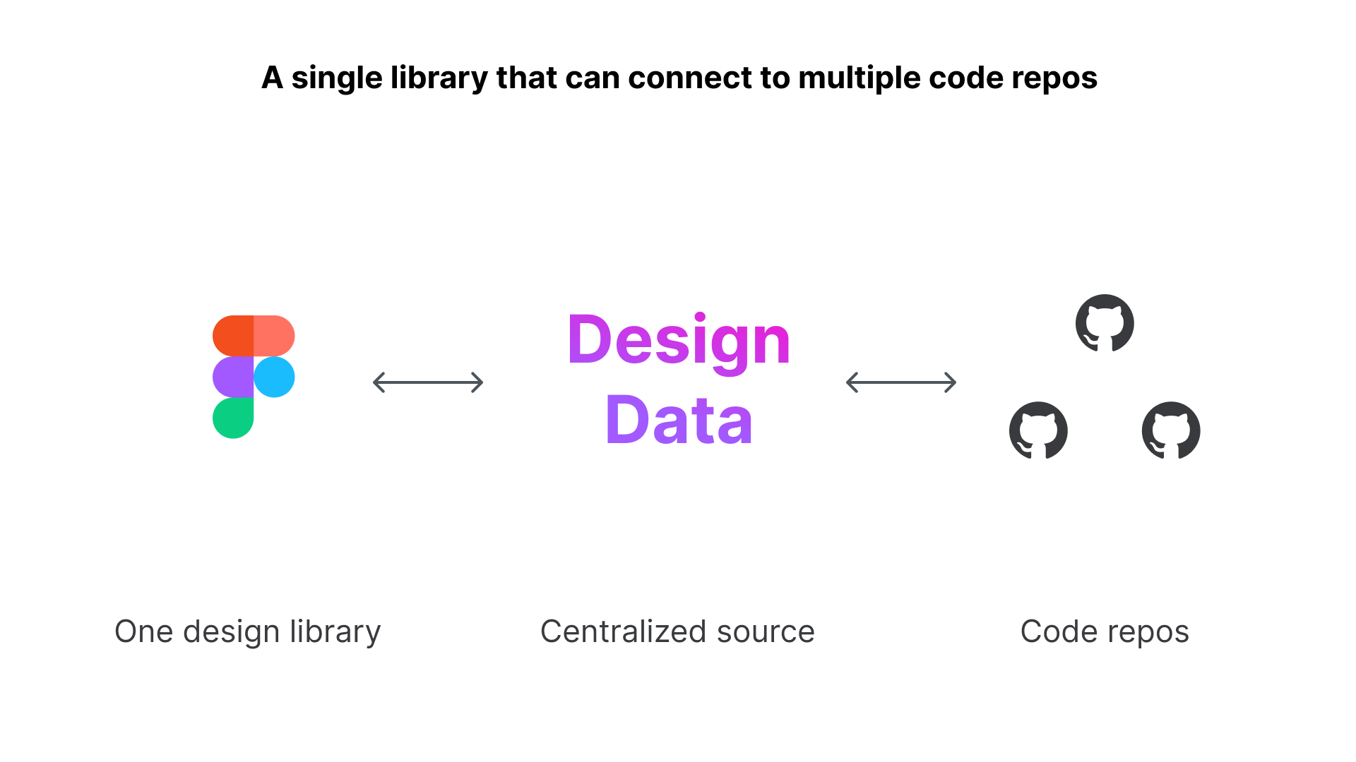1356x762 pixels.
Task: Click the Design Data central label
Action: tap(678, 382)
